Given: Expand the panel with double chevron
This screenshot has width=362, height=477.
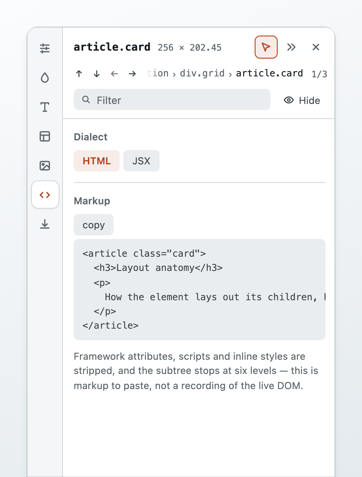Looking at the screenshot, I should pos(291,47).
